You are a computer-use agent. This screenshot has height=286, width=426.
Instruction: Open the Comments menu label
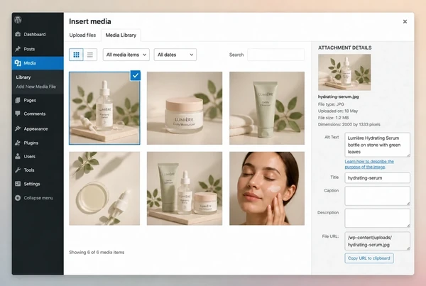click(x=35, y=114)
